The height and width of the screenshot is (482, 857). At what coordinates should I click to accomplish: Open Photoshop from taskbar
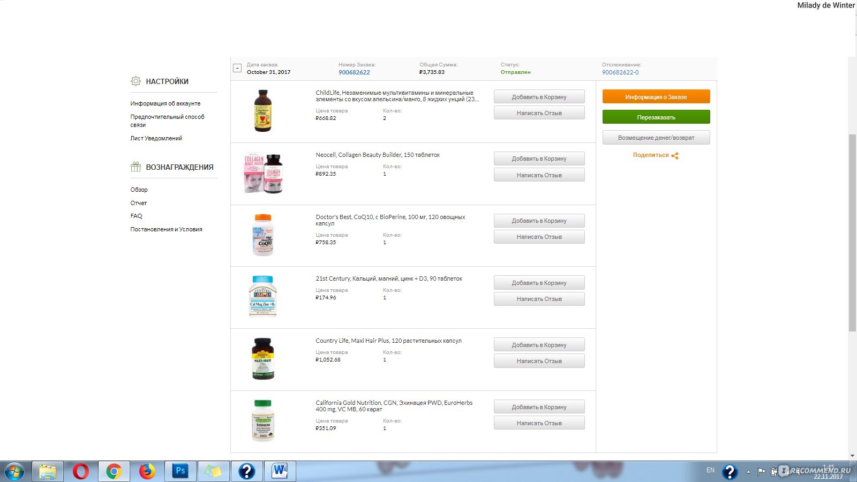click(x=180, y=472)
